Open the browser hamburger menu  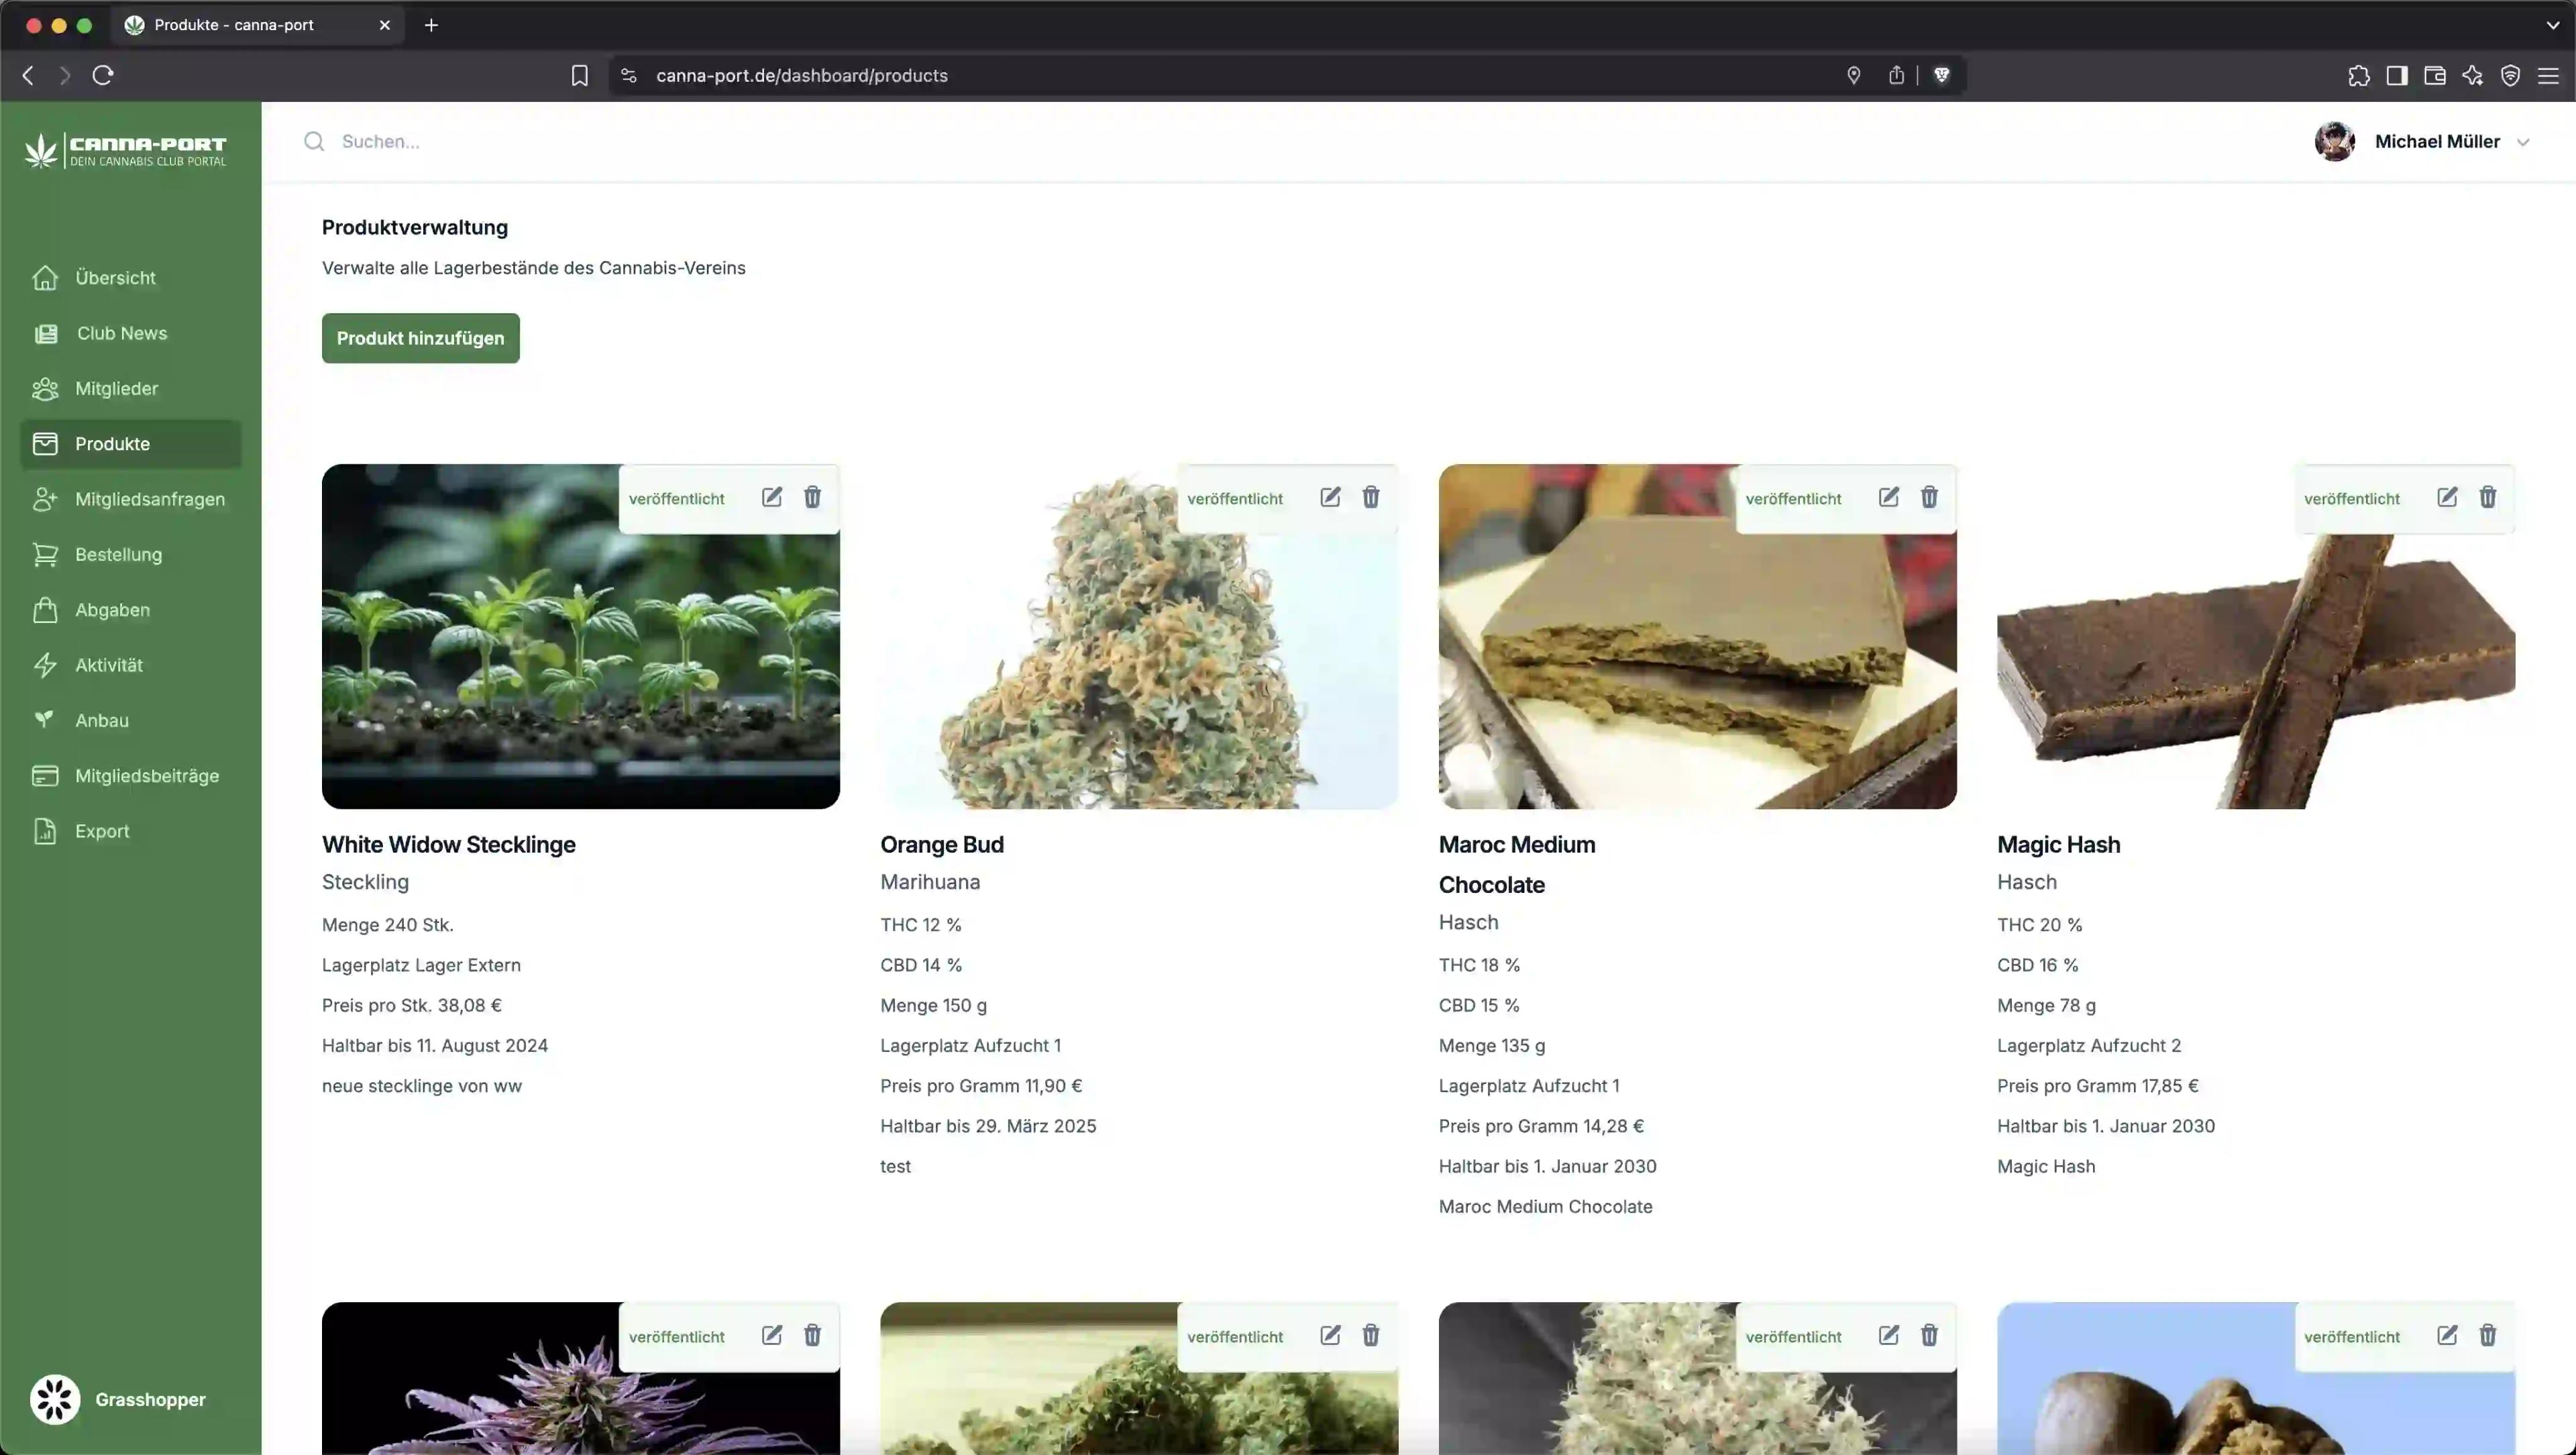[x=2548, y=75]
